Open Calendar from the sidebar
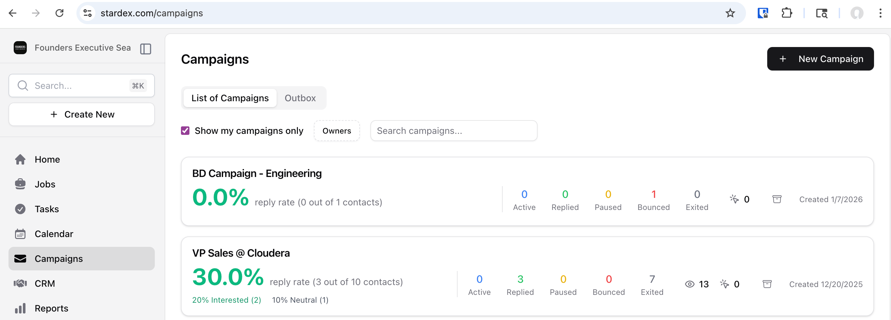Viewport: 891px width, 320px height. pos(81,234)
